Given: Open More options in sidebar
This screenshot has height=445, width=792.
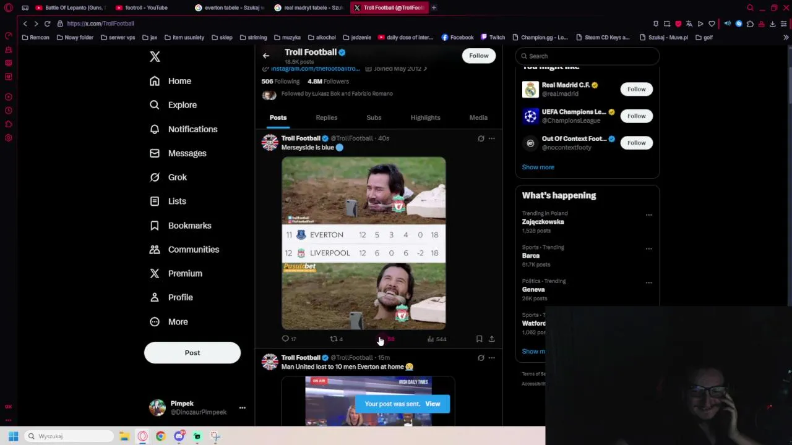Looking at the screenshot, I should pyautogui.click(x=169, y=322).
